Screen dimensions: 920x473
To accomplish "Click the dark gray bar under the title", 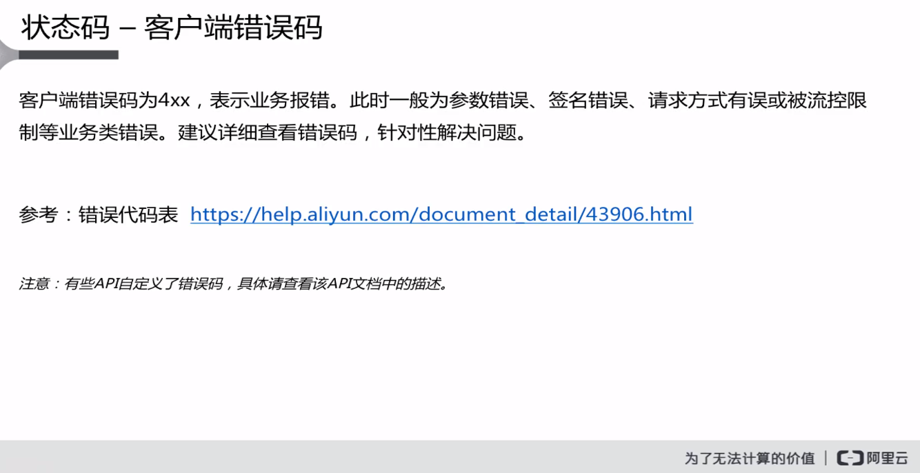I will click(69, 54).
